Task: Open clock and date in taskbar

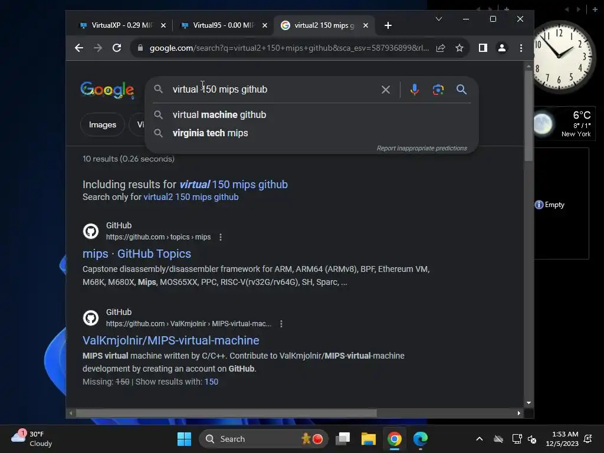Action: (562, 439)
